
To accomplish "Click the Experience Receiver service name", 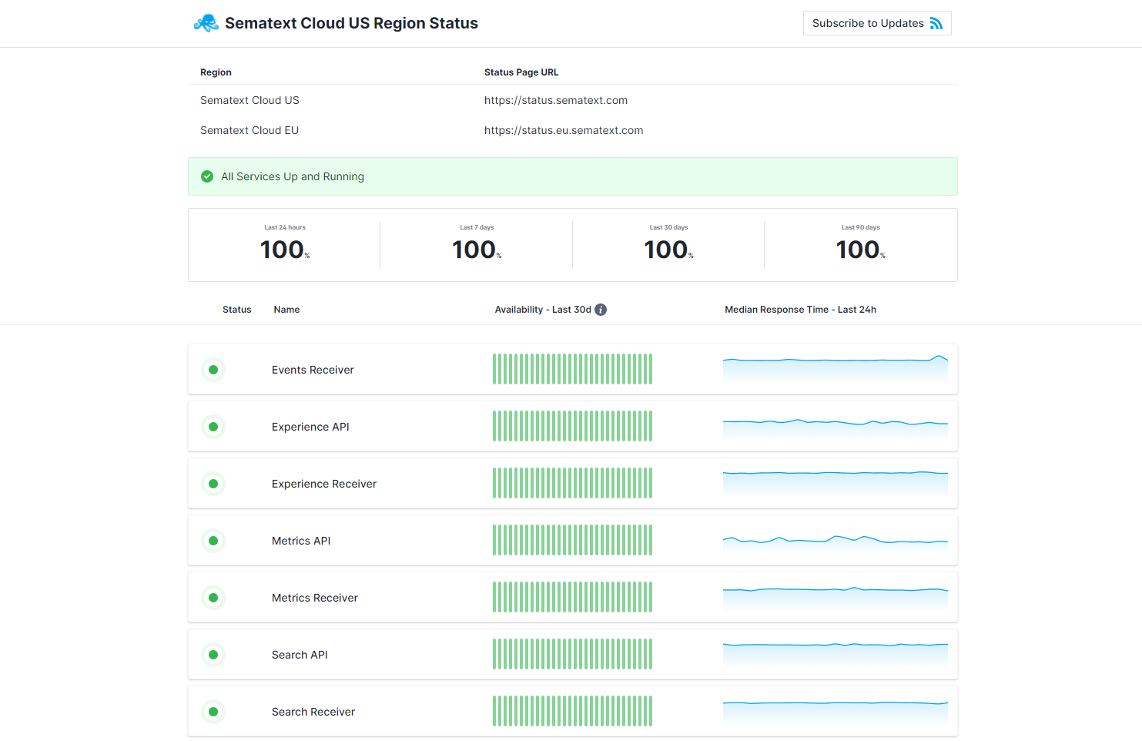I will (x=324, y=484).
